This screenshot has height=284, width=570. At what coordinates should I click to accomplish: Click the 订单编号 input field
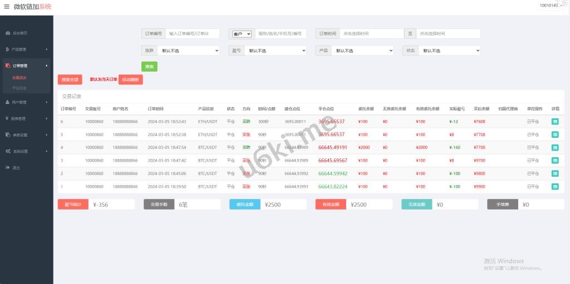pos(193,34)
